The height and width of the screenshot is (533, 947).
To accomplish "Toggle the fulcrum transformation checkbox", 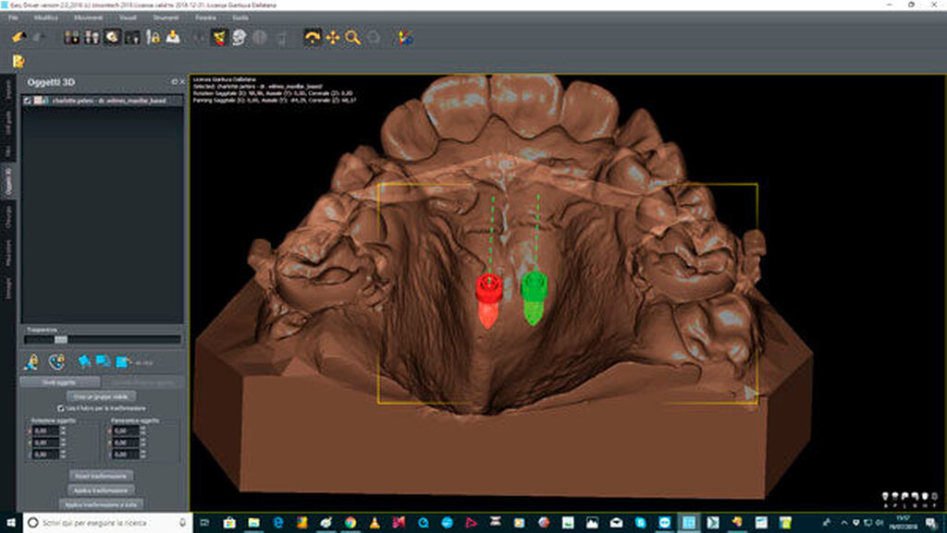I will click(x=61, y=406).
